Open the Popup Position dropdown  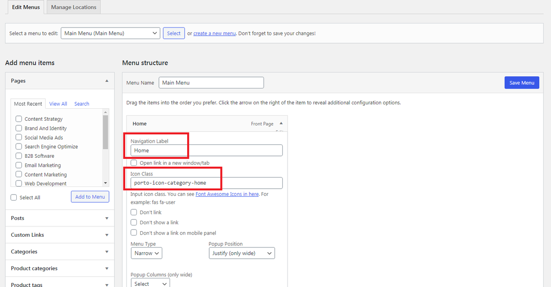coord(242,253)
